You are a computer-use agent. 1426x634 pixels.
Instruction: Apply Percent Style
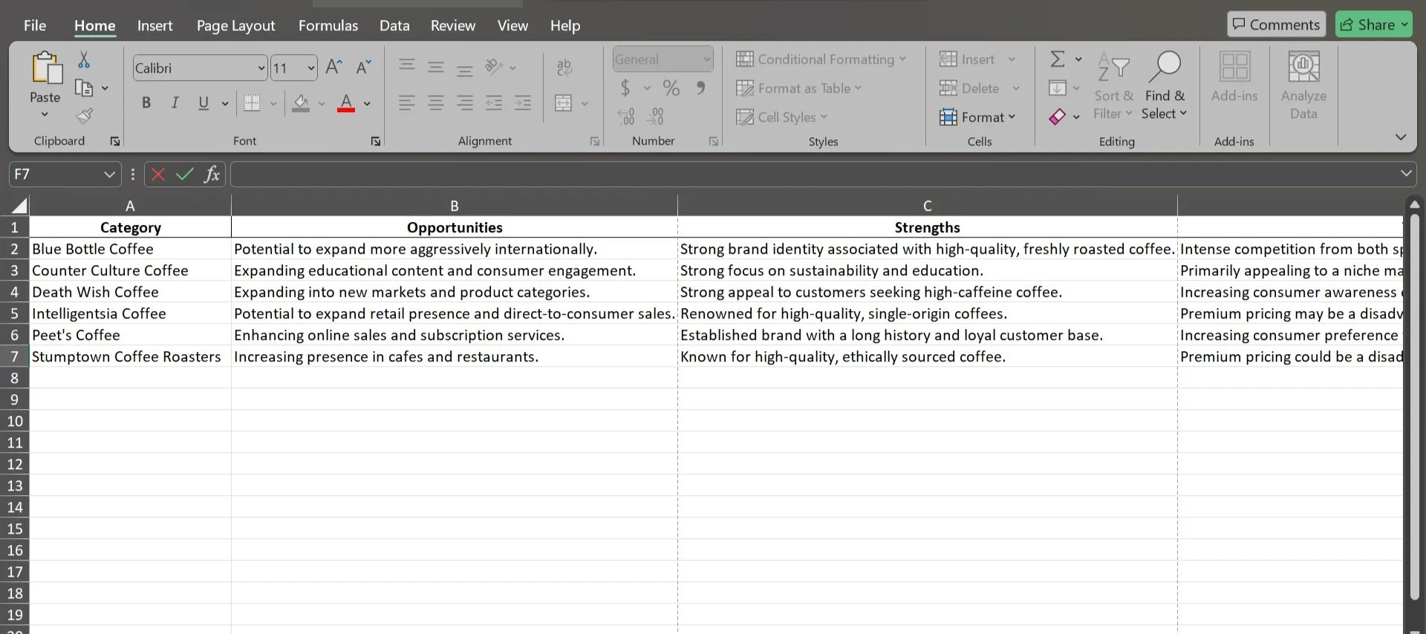[671, 88]
